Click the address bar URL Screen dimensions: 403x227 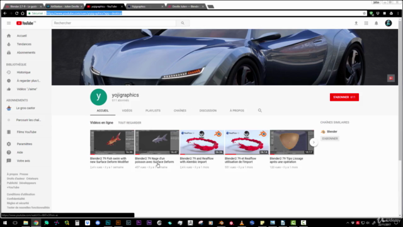point(84,13)
